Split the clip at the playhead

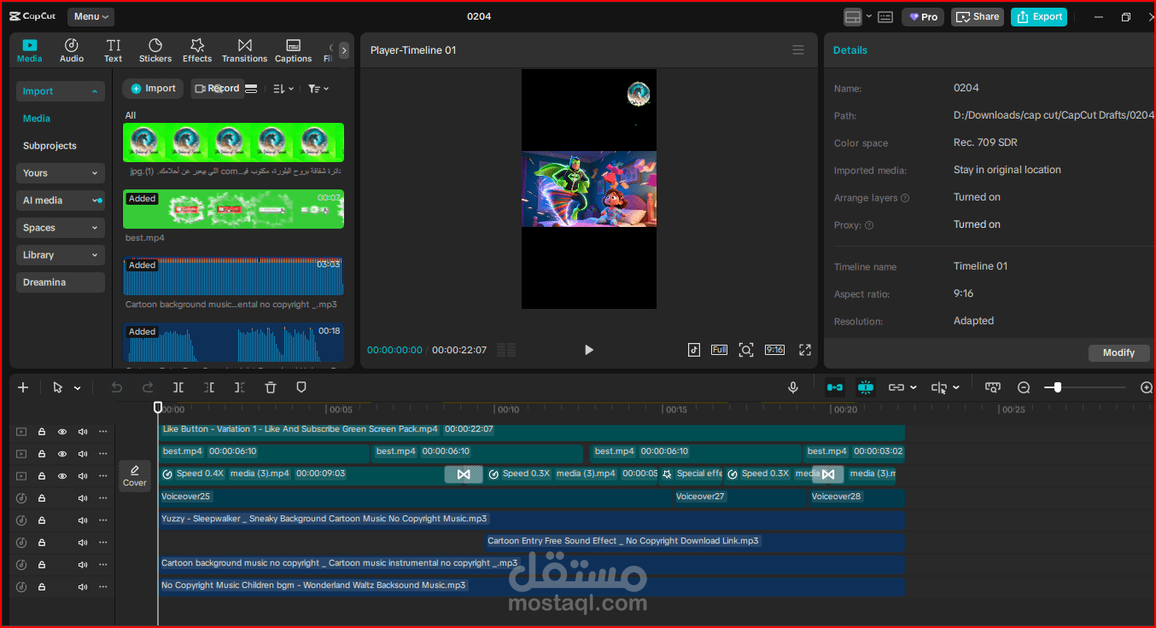tap(180, 387)
